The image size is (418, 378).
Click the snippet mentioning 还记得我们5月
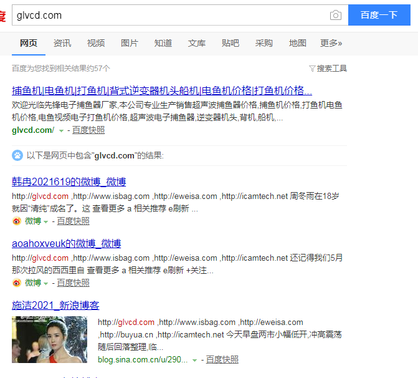177,264
